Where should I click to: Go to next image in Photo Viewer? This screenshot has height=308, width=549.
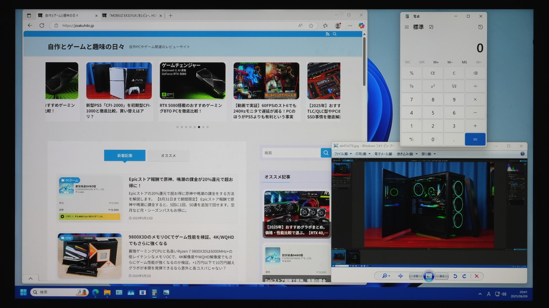[441, 276]
